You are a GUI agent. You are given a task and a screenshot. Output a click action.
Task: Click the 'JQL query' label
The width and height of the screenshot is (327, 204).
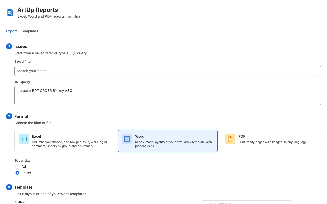point(22,82)
